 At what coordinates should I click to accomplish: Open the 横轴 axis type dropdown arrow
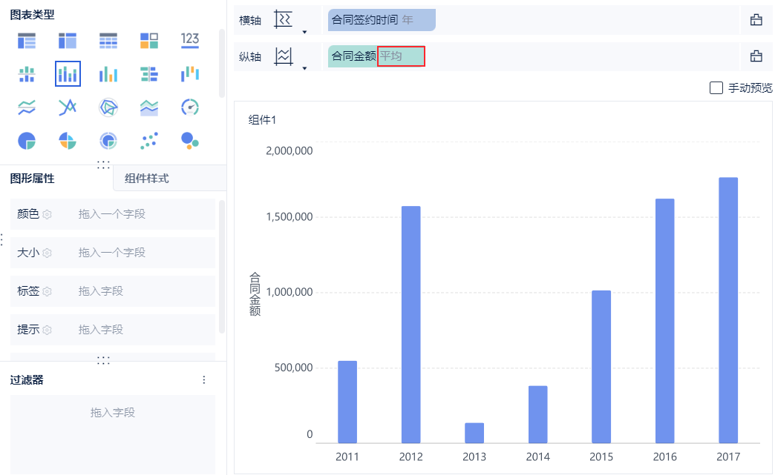304,32
